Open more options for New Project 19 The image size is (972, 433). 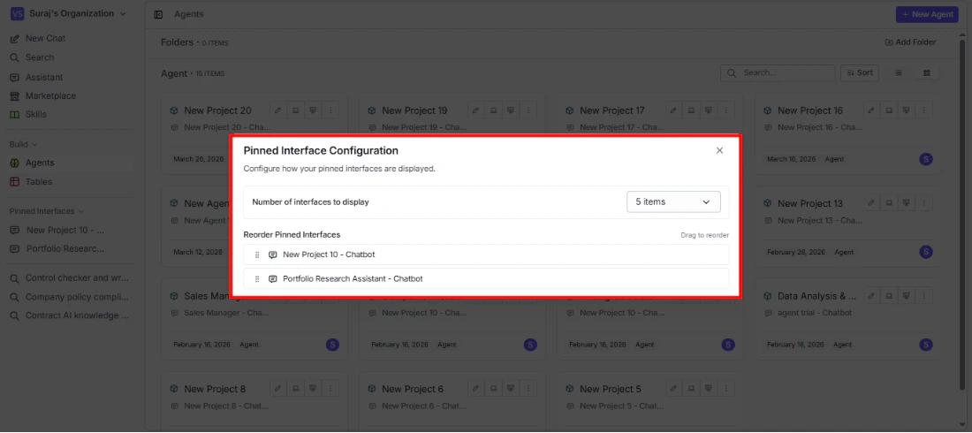pos(528,110)
